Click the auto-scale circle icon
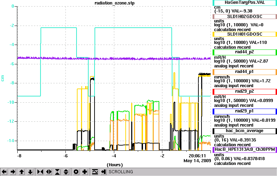The image size is (277, 176). pos(76,172)
